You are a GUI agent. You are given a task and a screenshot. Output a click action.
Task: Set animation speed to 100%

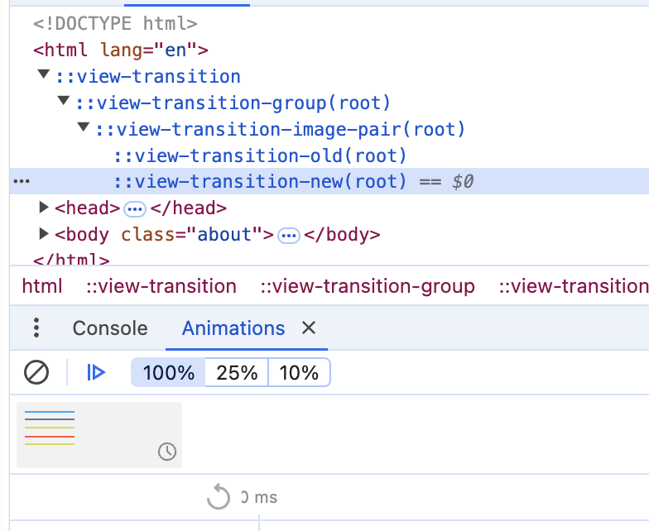pos(169,373)
